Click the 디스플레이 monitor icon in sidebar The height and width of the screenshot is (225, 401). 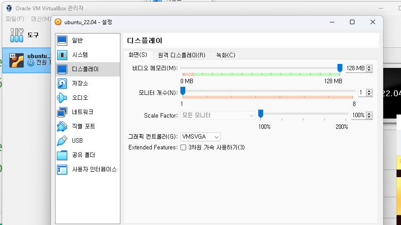[x=62, y=69]
